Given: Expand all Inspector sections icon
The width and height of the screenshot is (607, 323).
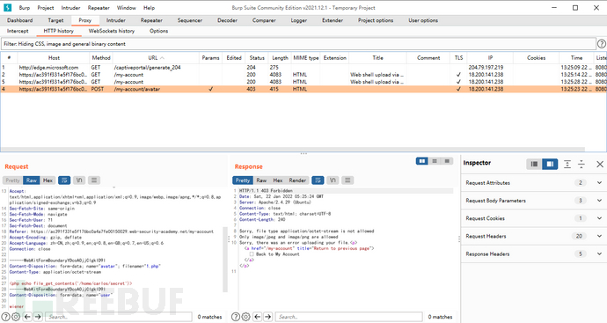Looking at the screenshot, I should click(567, 165).
